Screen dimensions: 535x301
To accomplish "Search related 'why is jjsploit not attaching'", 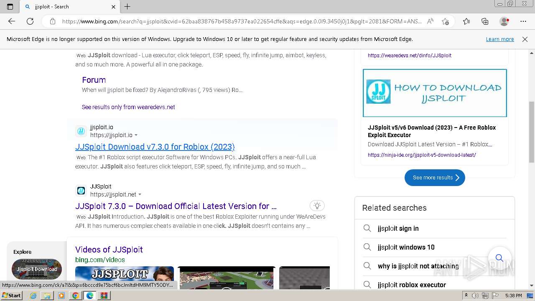I will click(x=418, y=266).
